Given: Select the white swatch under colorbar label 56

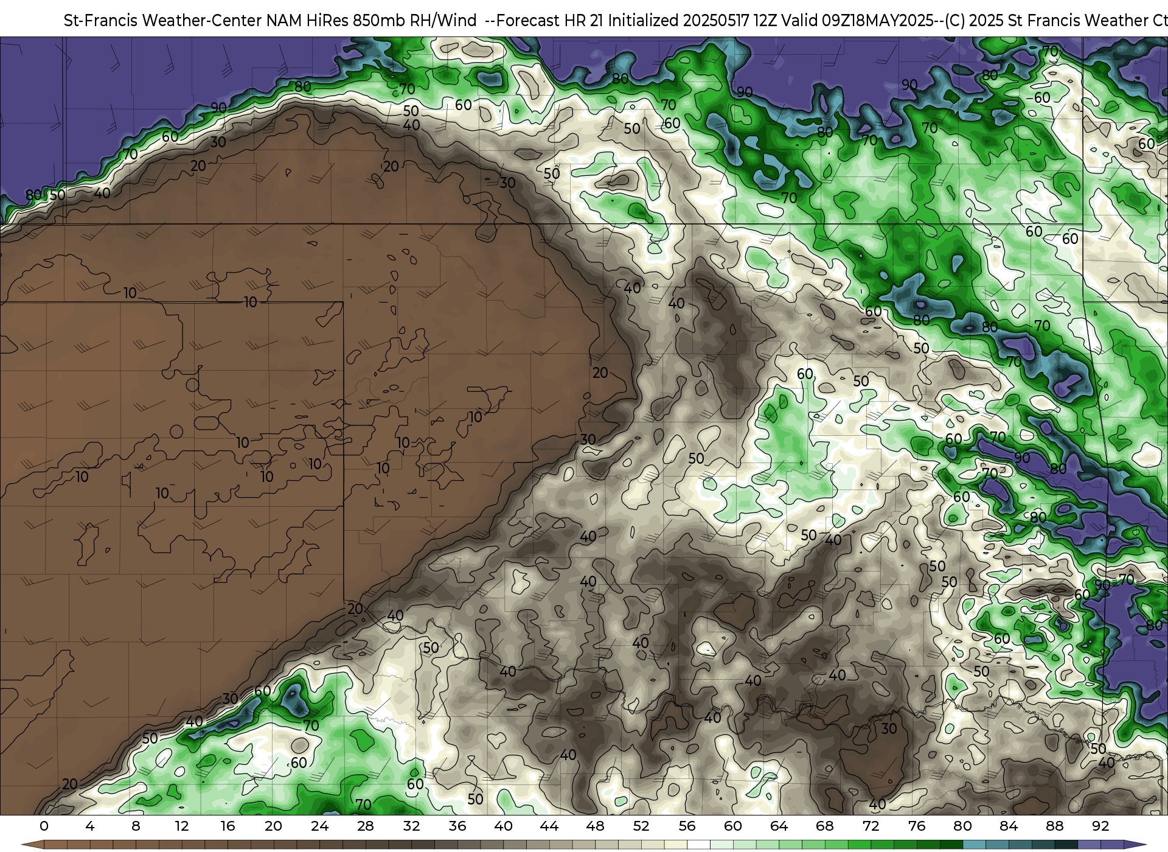Looking at the screenshot, I should click(698, 845).
